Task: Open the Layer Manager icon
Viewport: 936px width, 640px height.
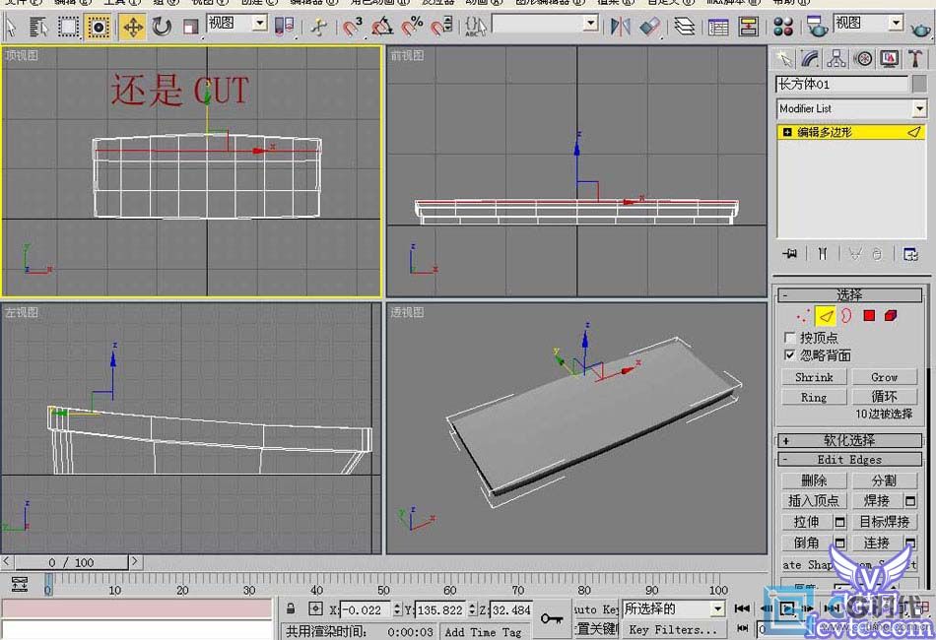Action: [685, 27]
